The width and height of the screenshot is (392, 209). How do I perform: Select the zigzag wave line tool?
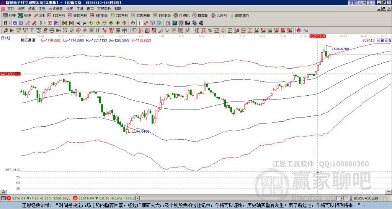coord(167,31)
